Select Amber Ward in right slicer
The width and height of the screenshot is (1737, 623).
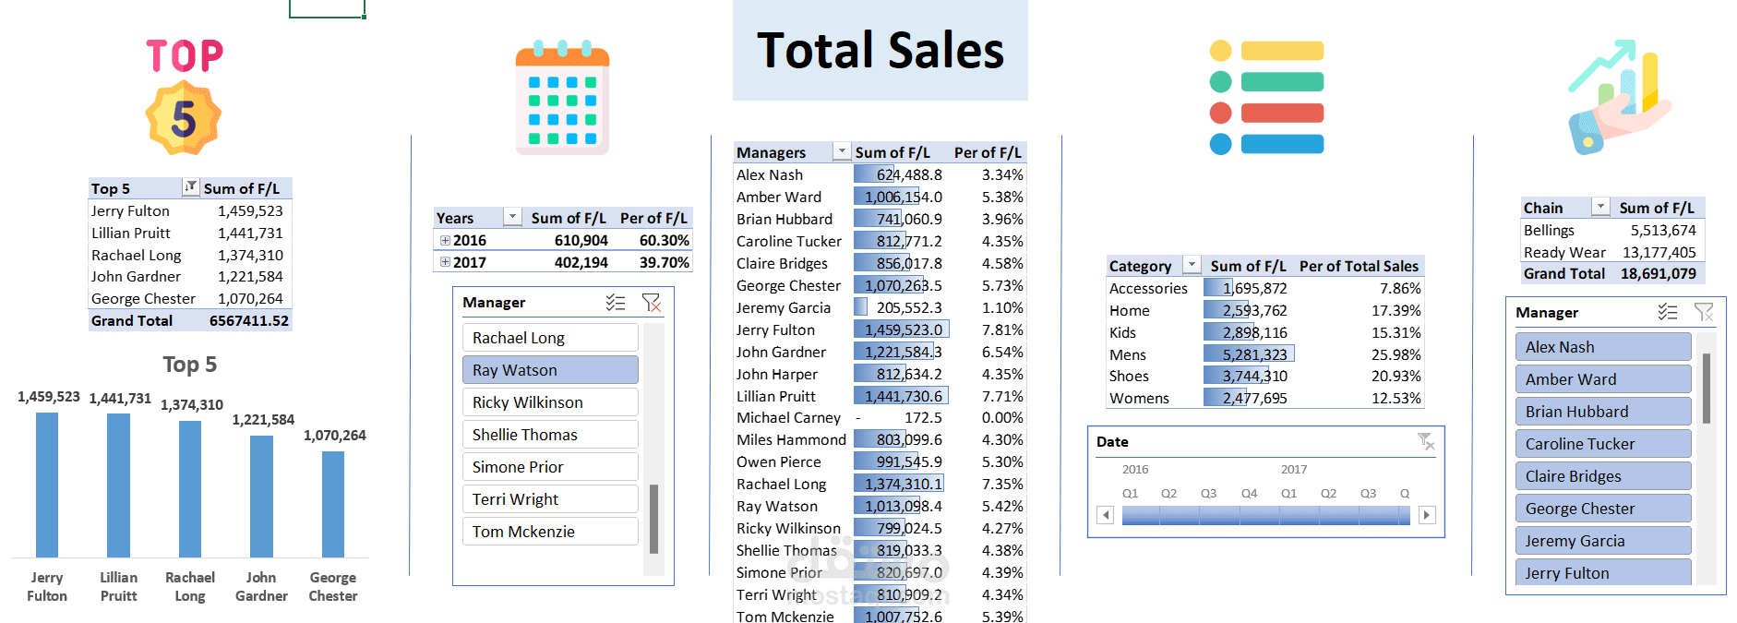click(1603, 379)
